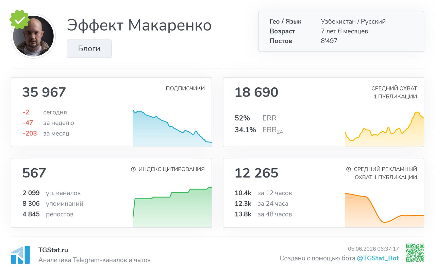This screenshot has width=435, height=273.
Task: Click the 2 099 уп. каналов row
Action: coord(52,193)
